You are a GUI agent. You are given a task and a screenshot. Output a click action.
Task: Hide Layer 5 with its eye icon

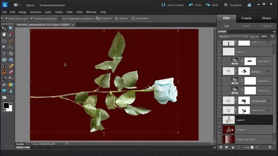coord(219,120)
